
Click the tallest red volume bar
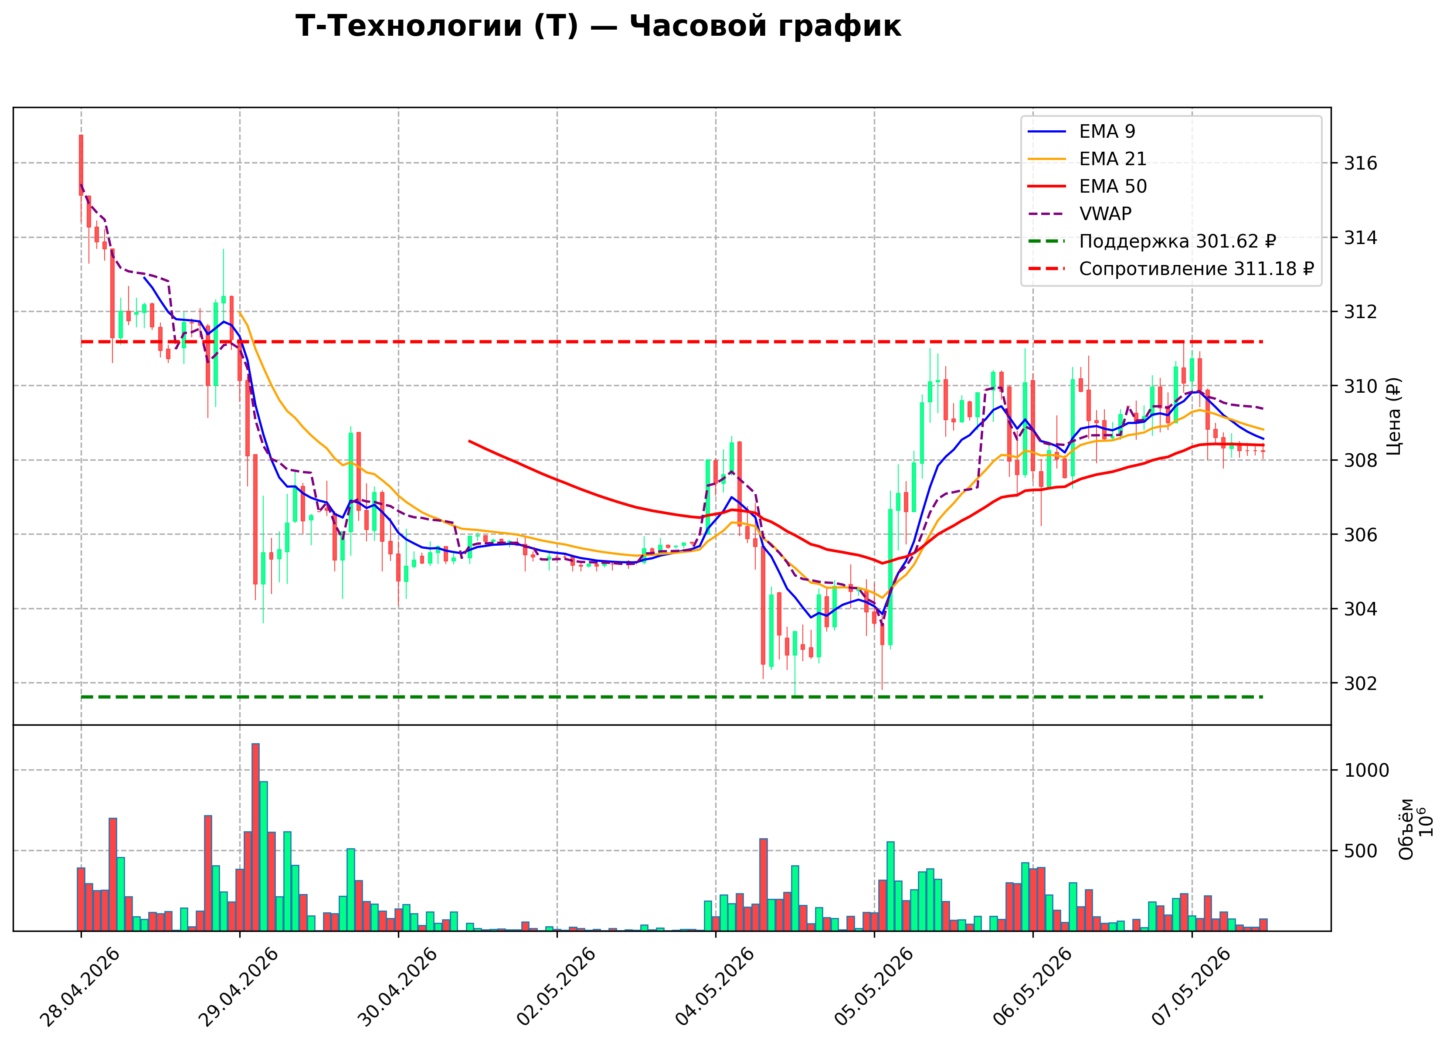coord(256,837)
